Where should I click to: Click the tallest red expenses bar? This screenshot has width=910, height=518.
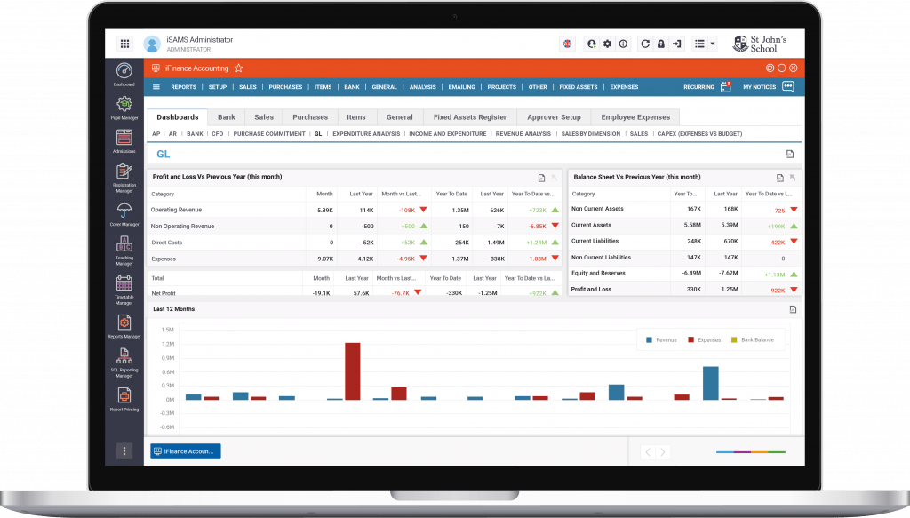(352, 371)
